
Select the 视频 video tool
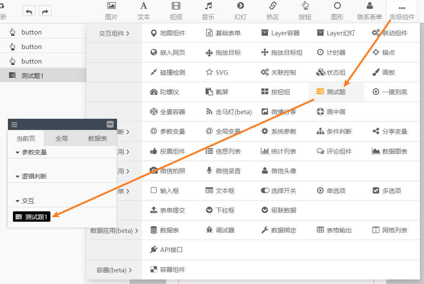(176, 11)
